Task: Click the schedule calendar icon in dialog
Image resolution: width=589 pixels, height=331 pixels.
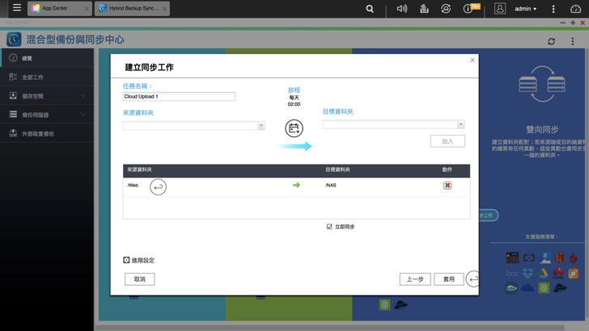Action: 294,128
